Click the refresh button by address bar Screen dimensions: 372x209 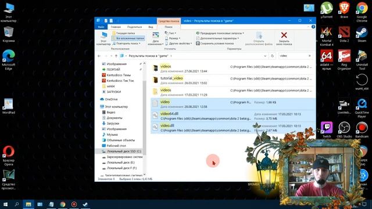[x=273, y=56]
